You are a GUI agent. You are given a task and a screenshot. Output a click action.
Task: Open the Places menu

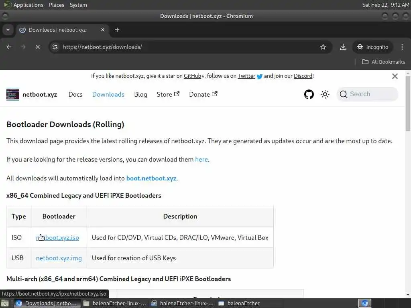tap(57, 5)
